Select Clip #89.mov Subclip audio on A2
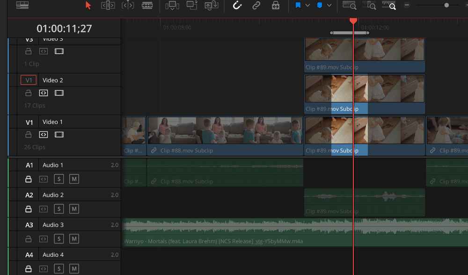Image resolution: width=468 pixels, height=275 pixels. pos(365,202)
